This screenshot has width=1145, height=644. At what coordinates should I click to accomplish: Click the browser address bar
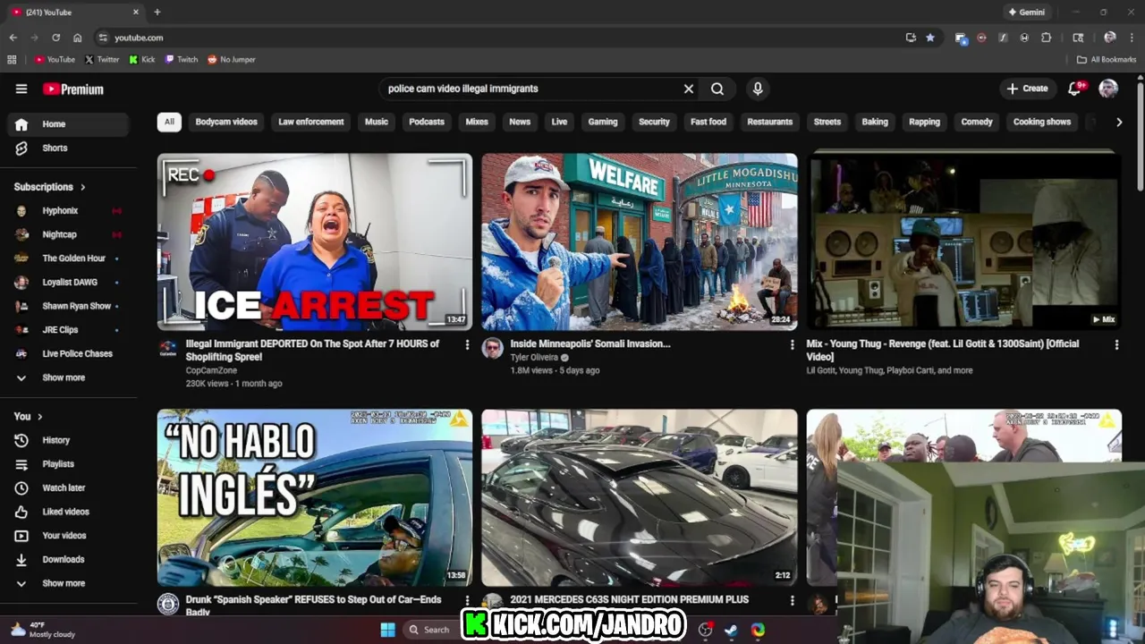tap(501, 38)
